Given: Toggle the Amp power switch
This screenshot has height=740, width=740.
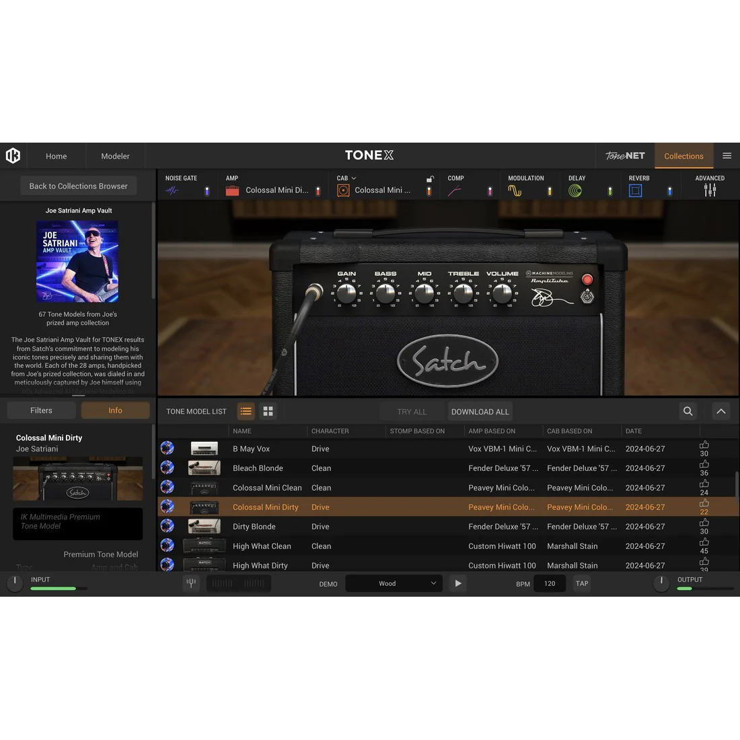Looking at the screenshot, I should [318, 191].
